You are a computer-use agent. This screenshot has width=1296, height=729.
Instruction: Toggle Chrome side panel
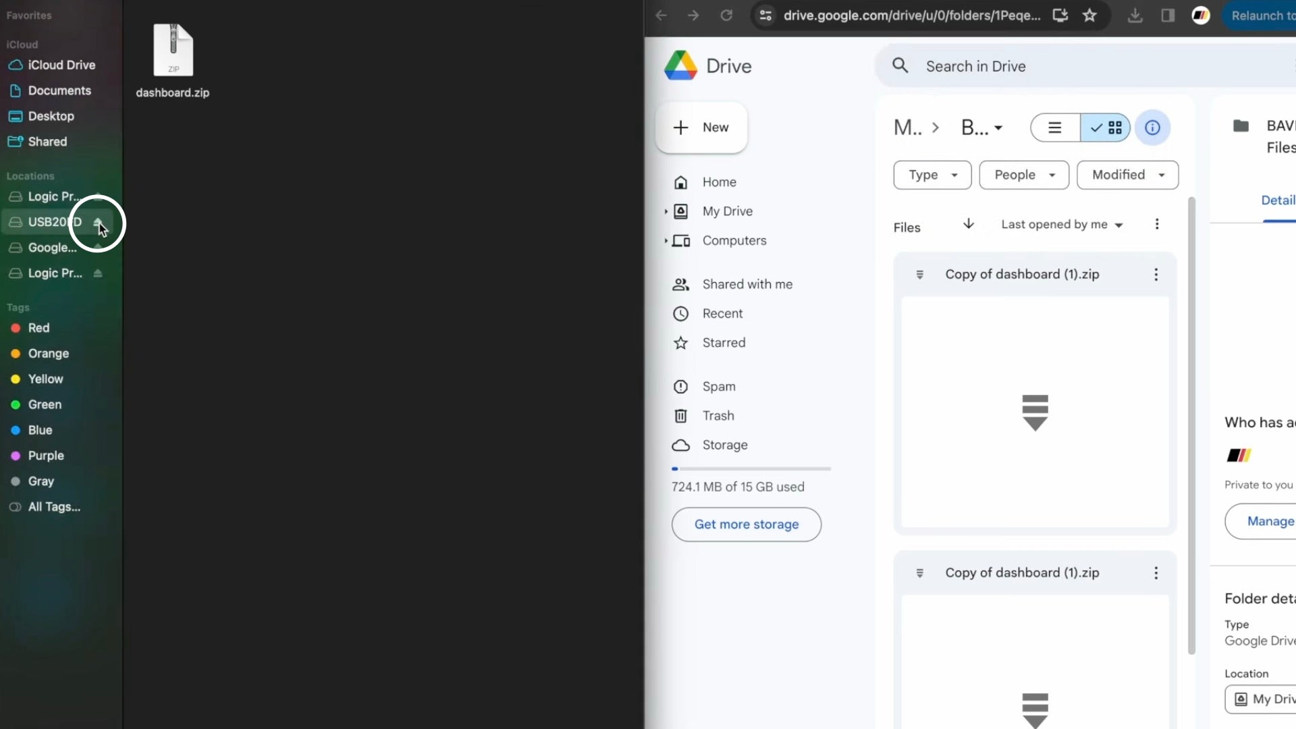click(x=1168, y=16)
